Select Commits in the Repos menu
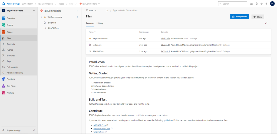This screenshot has height=134, width=277. tap(11, 44)
